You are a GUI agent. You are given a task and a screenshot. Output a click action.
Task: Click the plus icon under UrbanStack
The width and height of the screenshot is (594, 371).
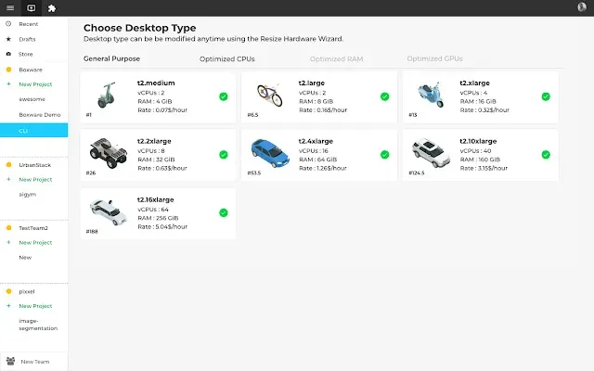[x=8, y=179]
